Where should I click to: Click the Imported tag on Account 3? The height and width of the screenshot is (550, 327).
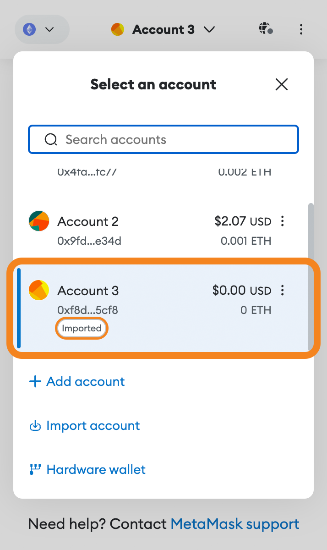tap(82, 328)
